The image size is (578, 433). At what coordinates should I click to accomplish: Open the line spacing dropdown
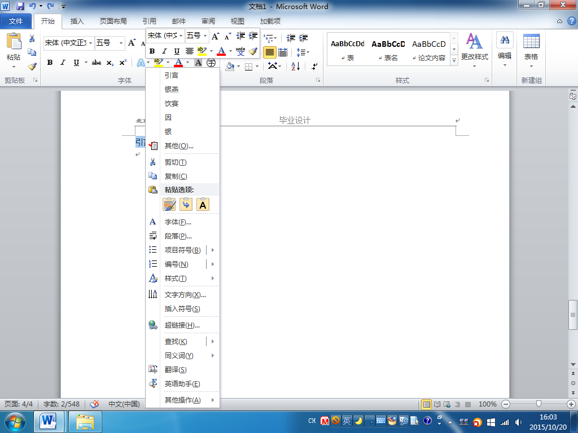[x=303, y=52]
